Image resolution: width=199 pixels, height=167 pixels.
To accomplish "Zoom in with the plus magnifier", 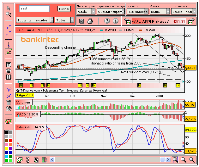I will (192, 160).
